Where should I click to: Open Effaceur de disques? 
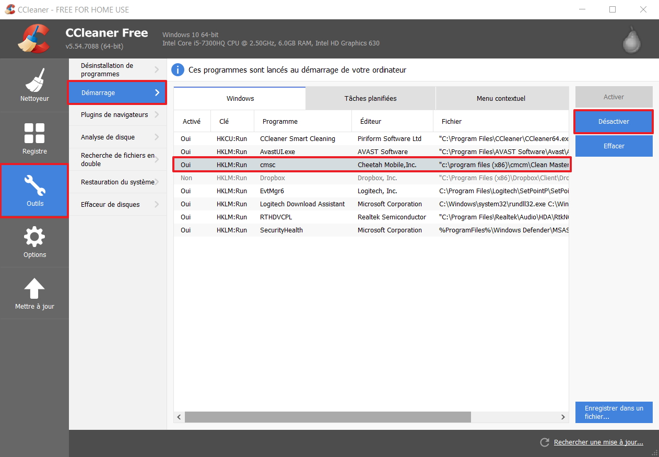[117, 204]
